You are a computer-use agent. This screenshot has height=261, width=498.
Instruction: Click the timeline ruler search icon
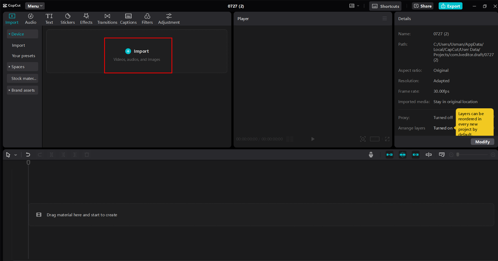(x=442, y=155)
